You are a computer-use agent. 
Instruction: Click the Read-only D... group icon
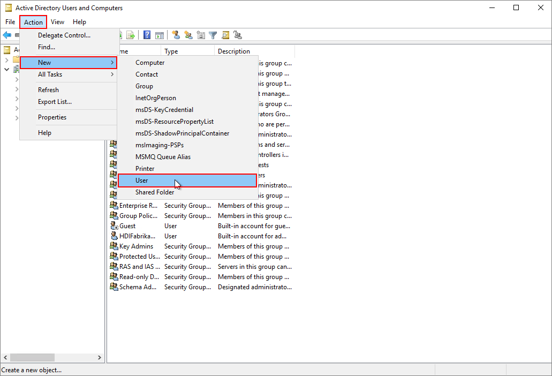click(x=114, y=277)
